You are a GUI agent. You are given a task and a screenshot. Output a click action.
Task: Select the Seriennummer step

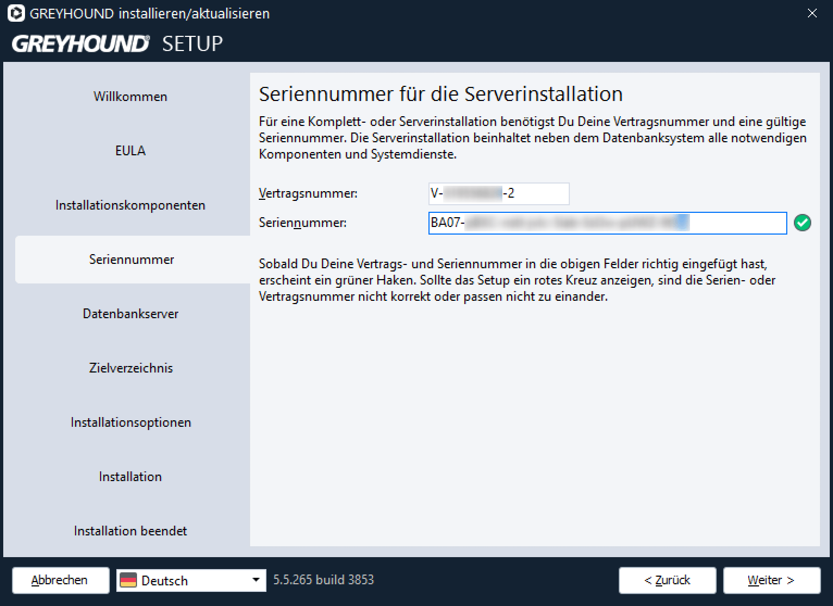click(x=132, y=260)
